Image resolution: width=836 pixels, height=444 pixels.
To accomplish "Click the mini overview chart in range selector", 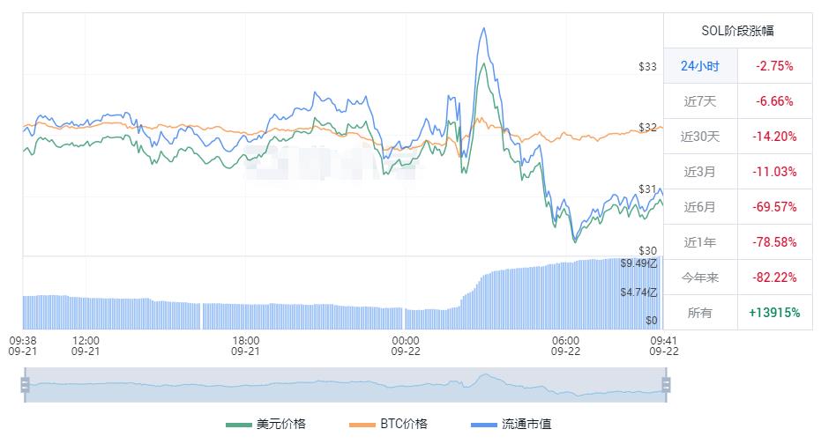I will pyautogui.click(x=346, y=385).
